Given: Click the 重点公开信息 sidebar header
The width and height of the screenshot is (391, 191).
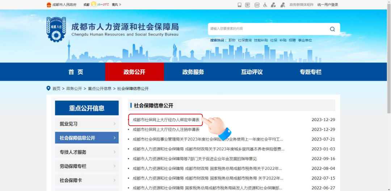Looking at the screenshot, I should (x=87, y=108).
